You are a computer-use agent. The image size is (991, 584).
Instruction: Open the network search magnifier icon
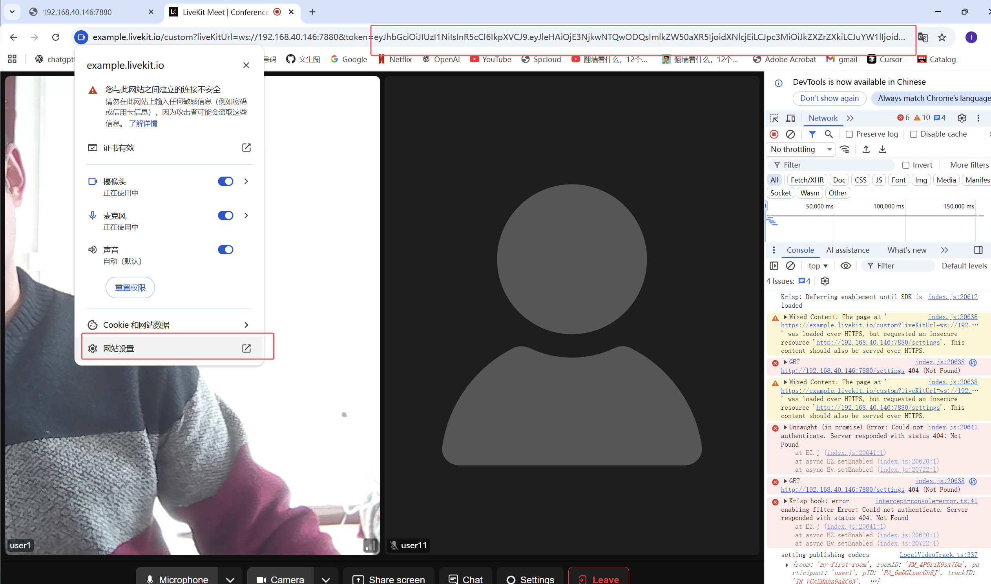828,134
